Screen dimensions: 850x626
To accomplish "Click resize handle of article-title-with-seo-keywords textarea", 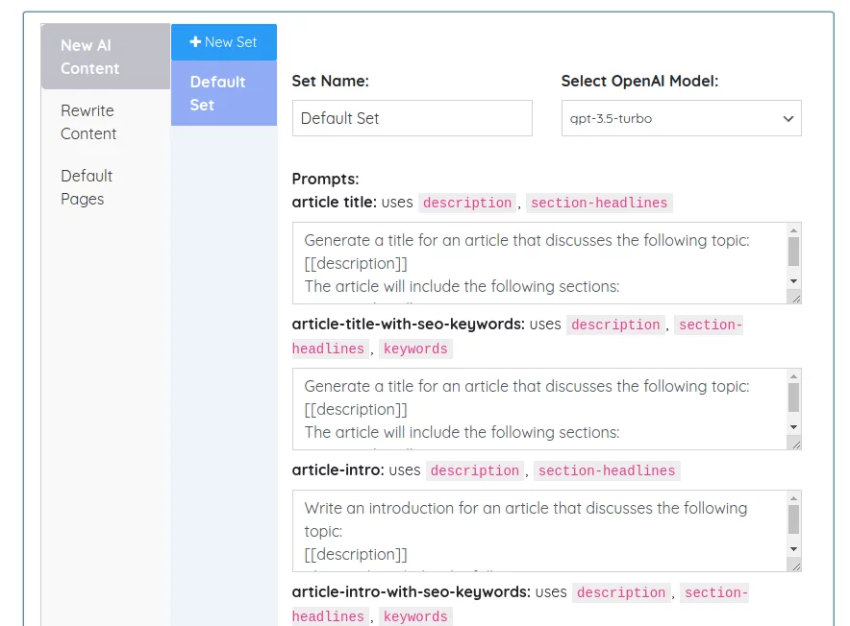I will (796, 444).
